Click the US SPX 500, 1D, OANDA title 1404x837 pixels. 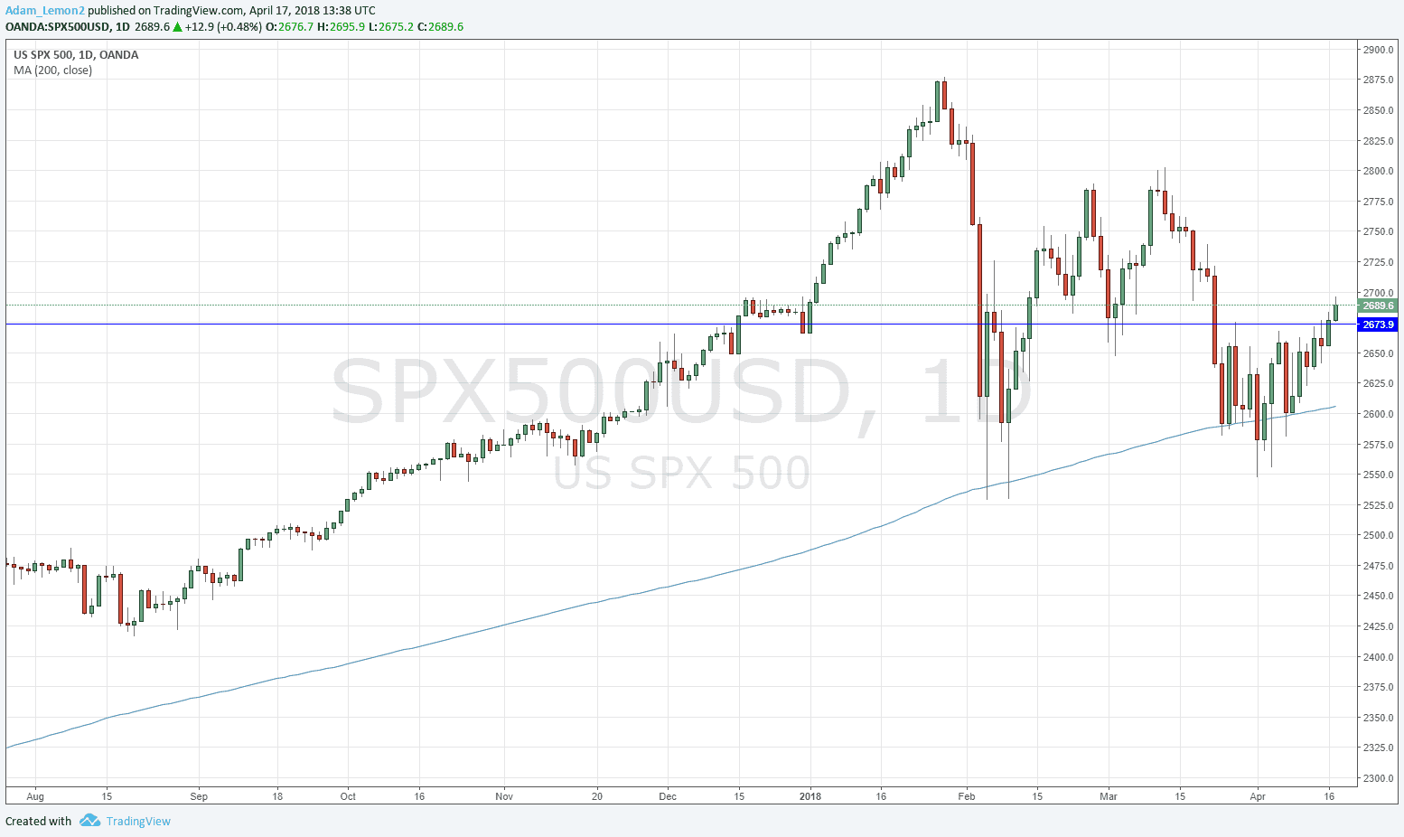click(76, 55)
